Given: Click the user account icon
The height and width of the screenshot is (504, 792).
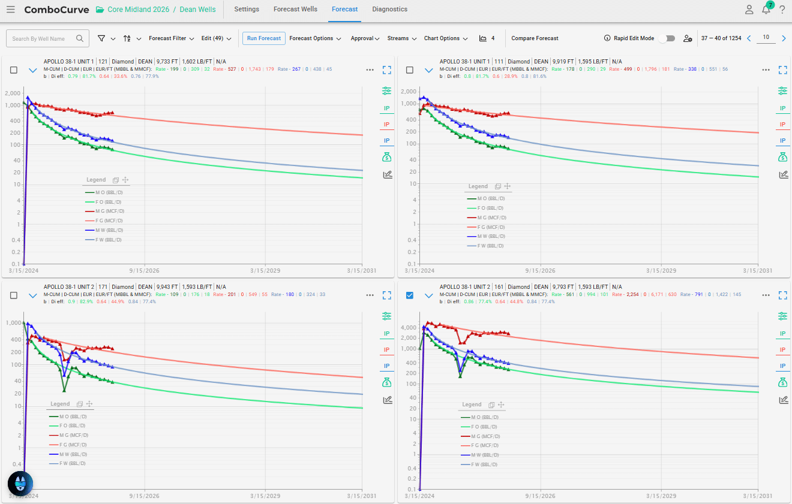Looking at the screenshot, I should tap(749, 10).
